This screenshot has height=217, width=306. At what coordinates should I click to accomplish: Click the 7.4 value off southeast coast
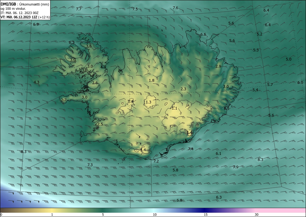(190, 149)
